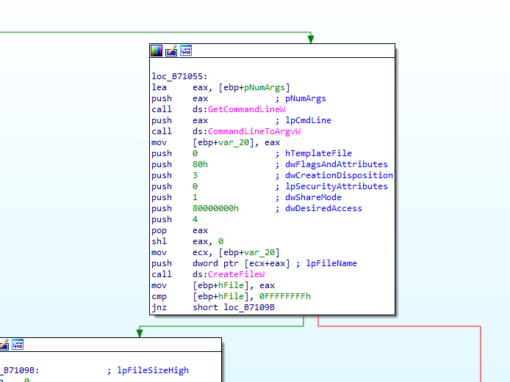This screenshot has height=382, width=510.
Task: Click var_20 in mov [ebp+var_20], eax
Action: (x=234, y=142)
